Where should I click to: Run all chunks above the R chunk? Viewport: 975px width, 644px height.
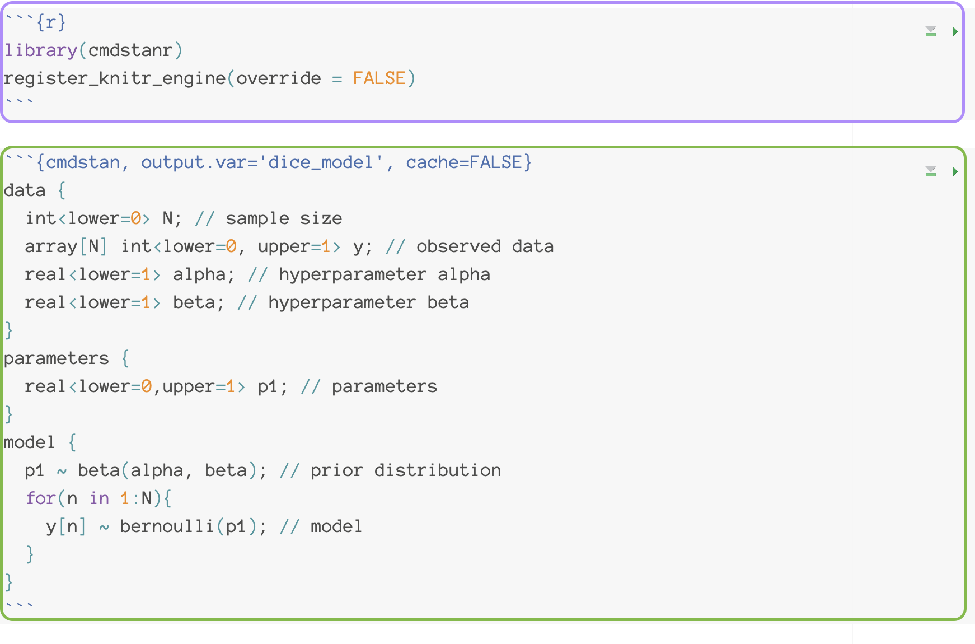click(x=931, y=32)
